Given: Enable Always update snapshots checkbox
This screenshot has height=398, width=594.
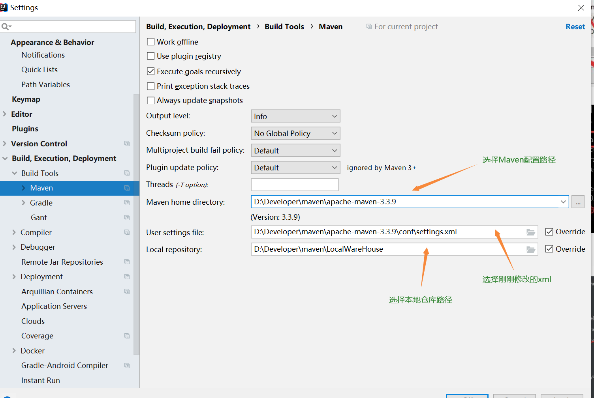Looking at the screenshot, I should [150, 100].
